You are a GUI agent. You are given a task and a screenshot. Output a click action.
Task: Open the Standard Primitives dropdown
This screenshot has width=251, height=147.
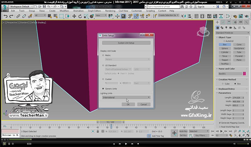point(232,33)
